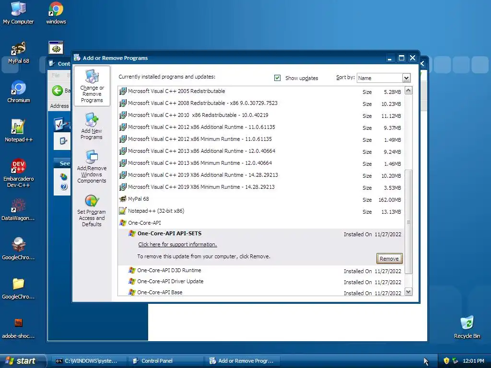Switch to Control Panel taskbar button
491x368 pixels.
click(x=165, y=361)
